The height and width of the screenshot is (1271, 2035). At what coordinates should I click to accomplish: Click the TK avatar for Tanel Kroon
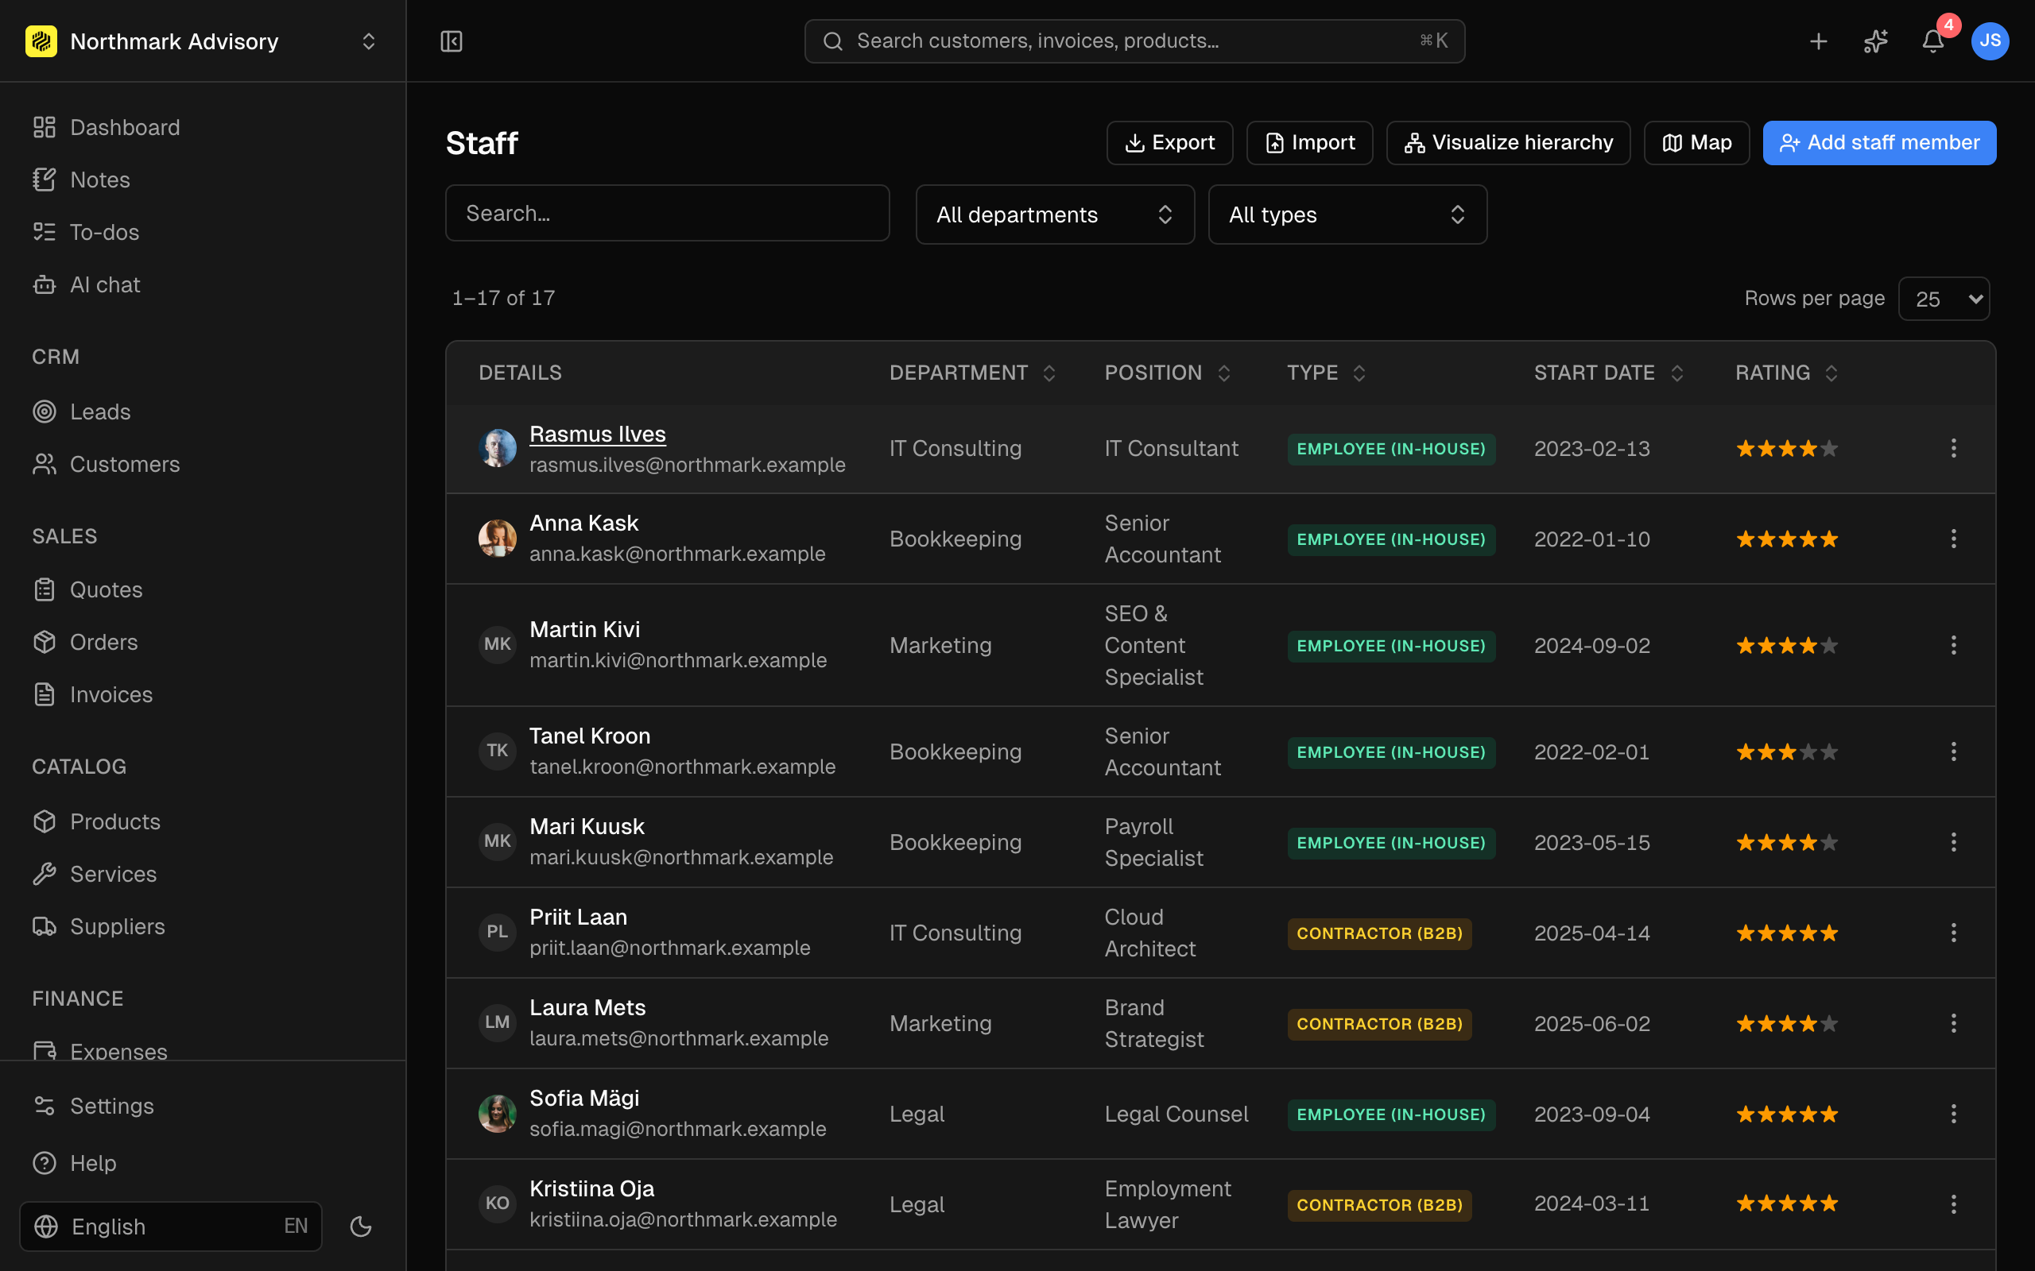tap(497, 751)
